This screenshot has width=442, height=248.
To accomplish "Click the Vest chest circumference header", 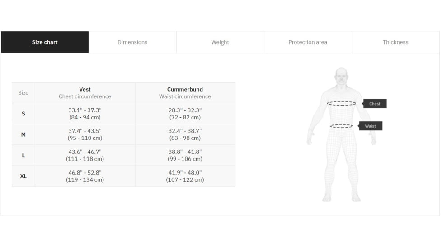I will tap(85, 93).
